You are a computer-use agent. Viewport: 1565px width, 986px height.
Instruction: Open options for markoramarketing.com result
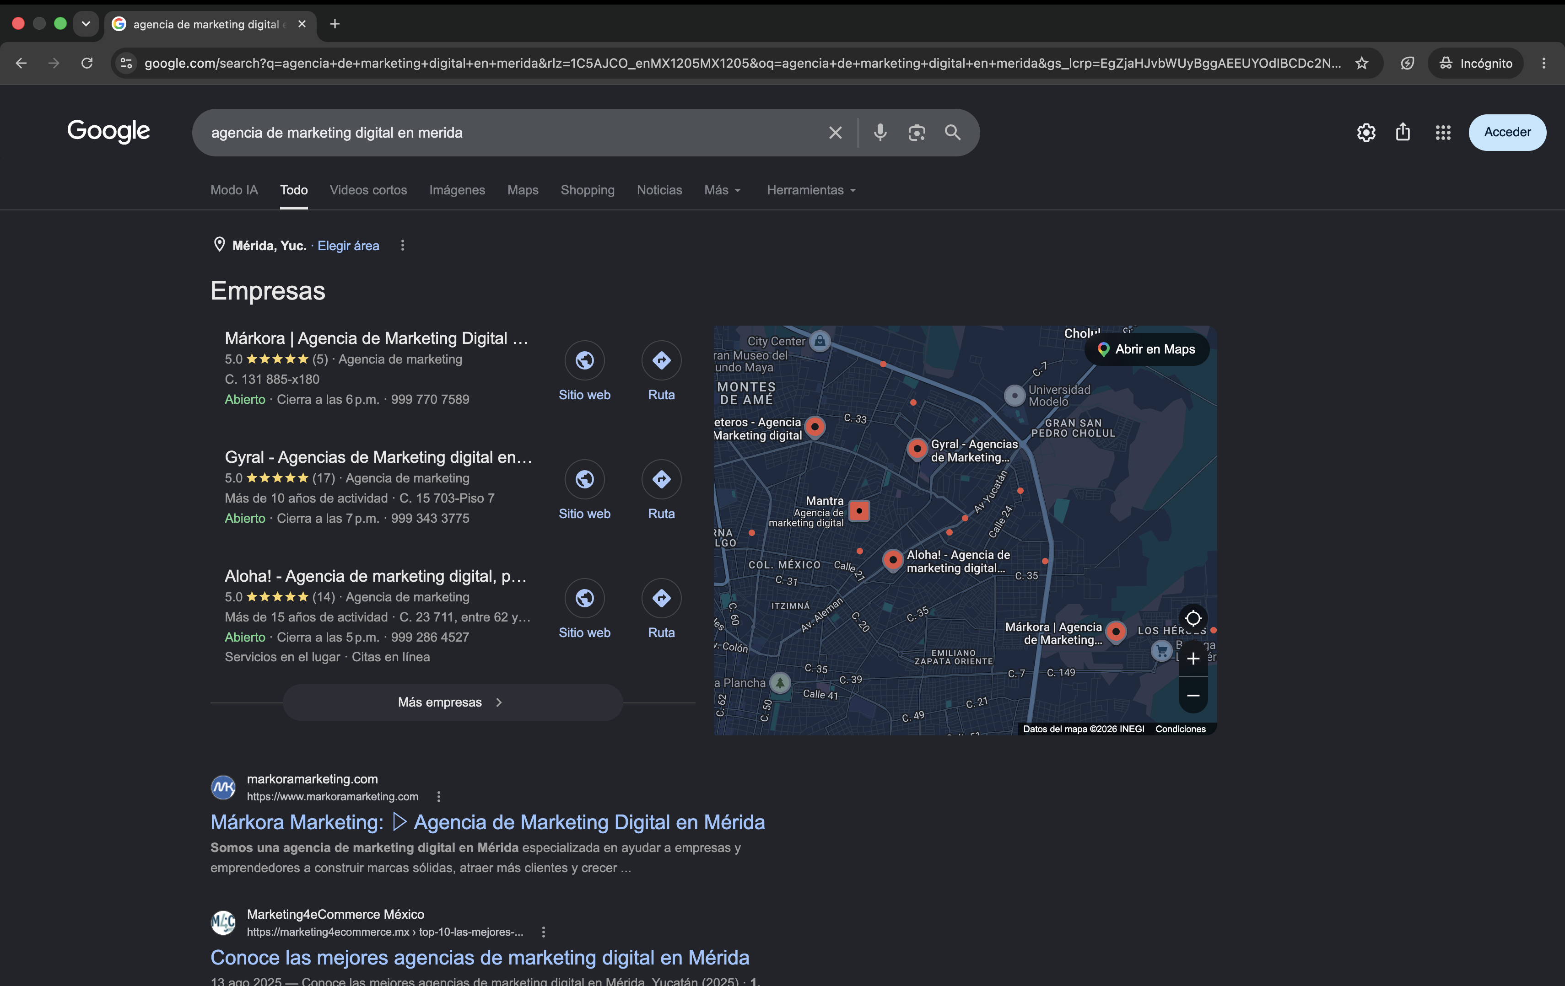coord(439,796)
